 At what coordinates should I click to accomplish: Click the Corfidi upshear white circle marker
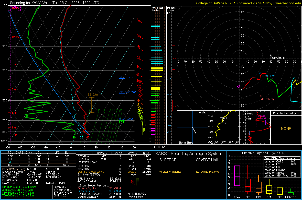point(271,56)
